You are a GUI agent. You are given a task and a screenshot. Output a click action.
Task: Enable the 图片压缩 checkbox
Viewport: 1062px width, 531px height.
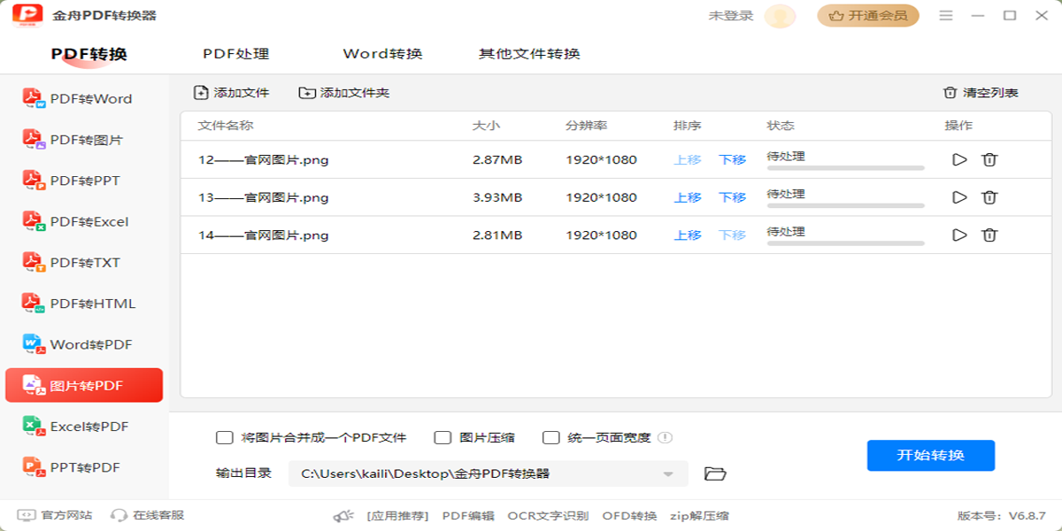coord(442,437)
